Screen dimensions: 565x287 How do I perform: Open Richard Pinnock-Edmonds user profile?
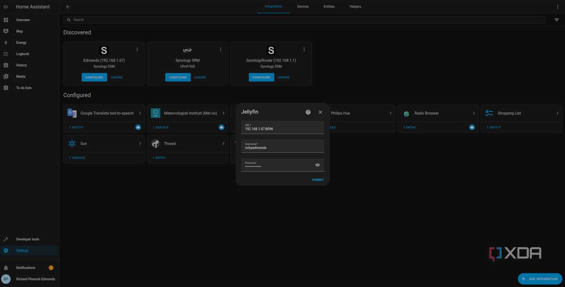29,279
